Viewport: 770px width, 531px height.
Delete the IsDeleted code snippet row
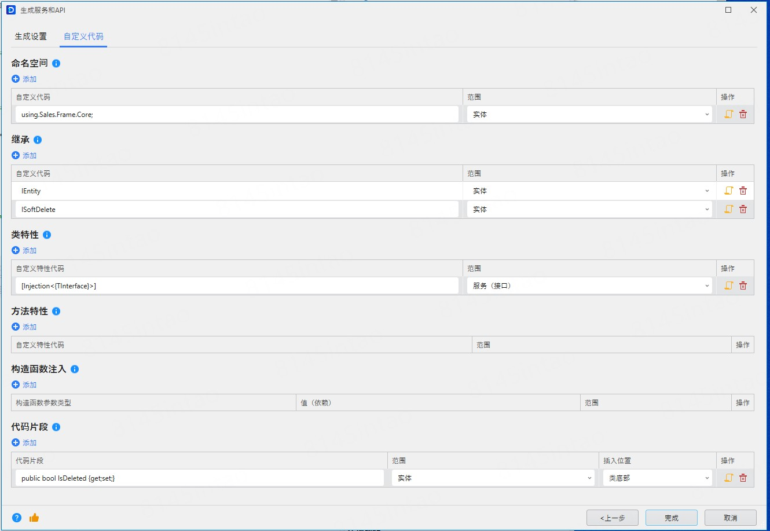click(x=743, y=478)
